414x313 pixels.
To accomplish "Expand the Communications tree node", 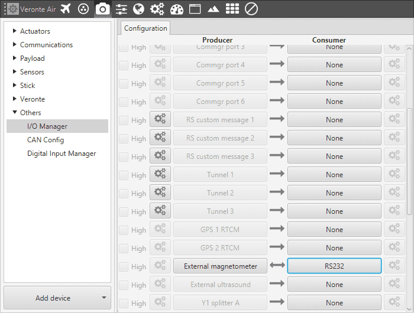I will (x=15, y=44).
